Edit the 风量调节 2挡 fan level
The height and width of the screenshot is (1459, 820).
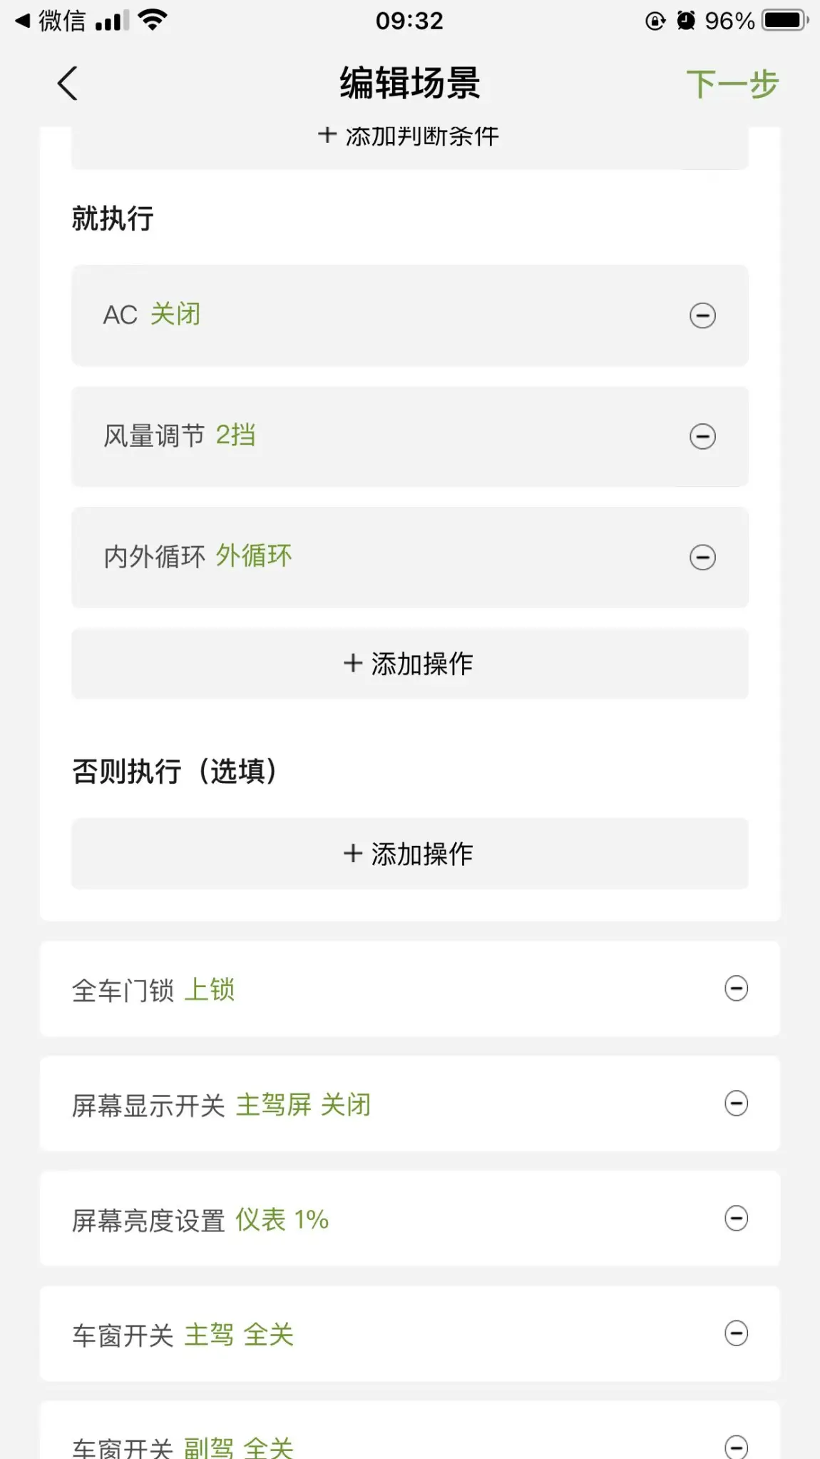(235, 435)
